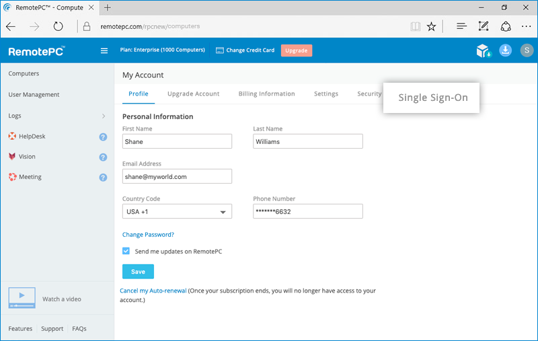Image resolution: width=538 pixels, height=341 pixels.
Task: Open the user avatar S icon
Action: pyautogui.click(x=526, y=50)
